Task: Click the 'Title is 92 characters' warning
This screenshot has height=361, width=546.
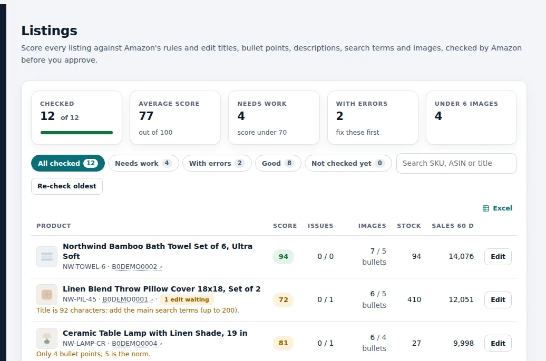Action: [x=138, y=310]
